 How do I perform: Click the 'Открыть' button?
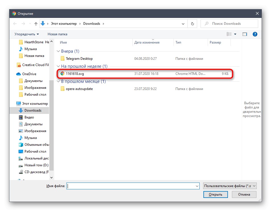point(216,194)
